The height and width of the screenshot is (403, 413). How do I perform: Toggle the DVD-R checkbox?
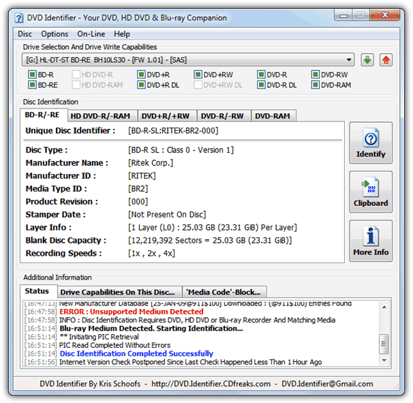click(261, 74)
